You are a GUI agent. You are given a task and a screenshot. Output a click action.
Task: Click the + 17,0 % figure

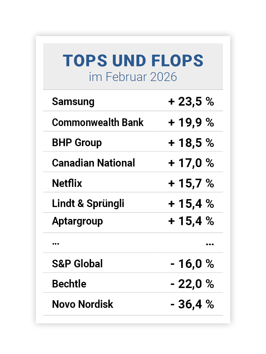191,163
